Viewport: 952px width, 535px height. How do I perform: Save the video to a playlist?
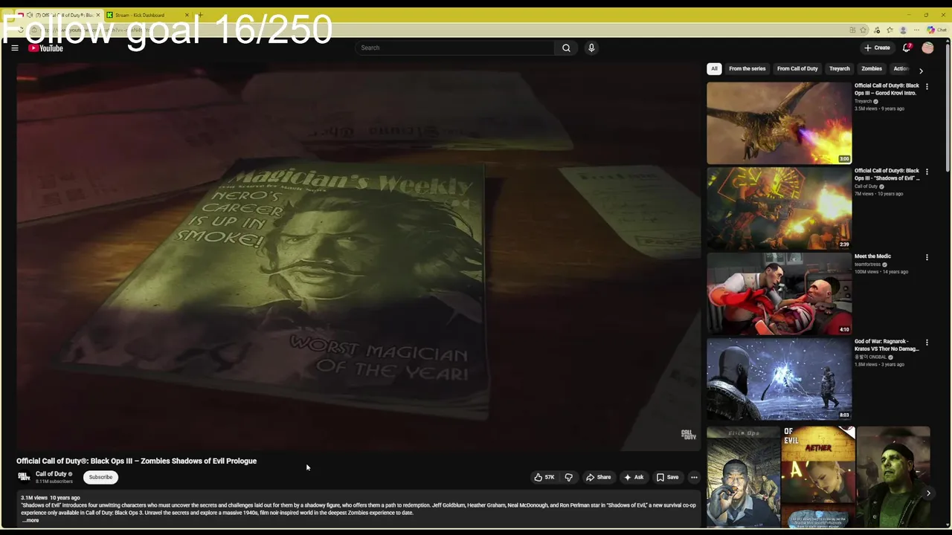pos(667,477)
